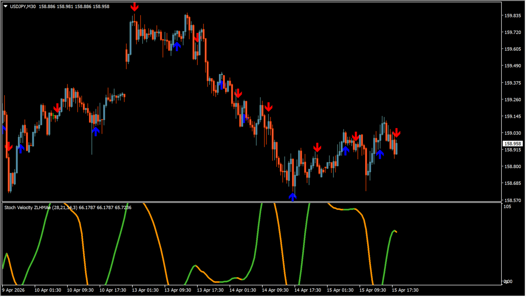Click the blue buy arrow under the 10 Apr long-wick candle
This screenshot has height=297, width=526.
click(x=95, y=131)
